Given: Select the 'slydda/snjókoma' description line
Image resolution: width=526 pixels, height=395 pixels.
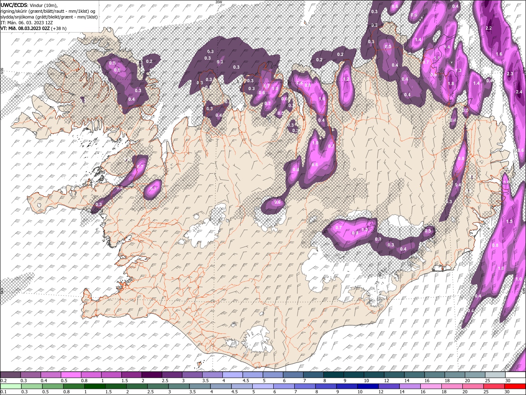Looking at the screenshot, I should pyautogui.click(x=49, y=17).
